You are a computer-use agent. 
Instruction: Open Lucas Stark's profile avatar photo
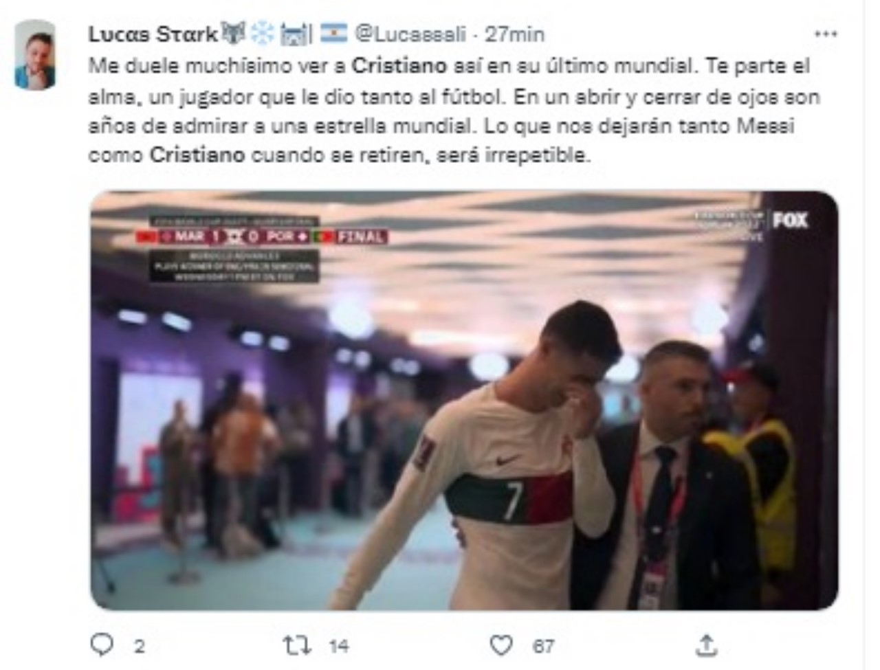point(35,55)
